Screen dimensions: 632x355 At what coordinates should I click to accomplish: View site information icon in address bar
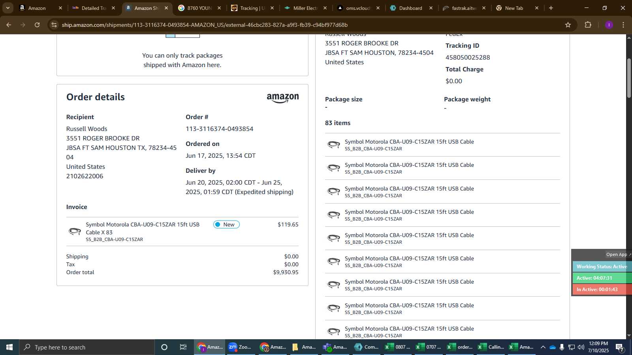click(54, 25)
